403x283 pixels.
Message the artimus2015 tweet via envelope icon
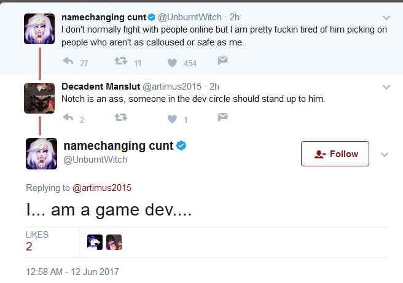[222, 117]
